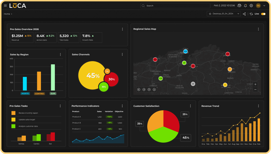Refresh the dashboard data
Screen dimensions: 271x154
pos(251,14)
